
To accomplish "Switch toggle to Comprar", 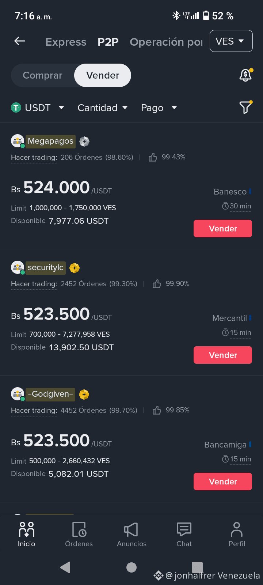I will pyautogui.click(x=43, y=75).
